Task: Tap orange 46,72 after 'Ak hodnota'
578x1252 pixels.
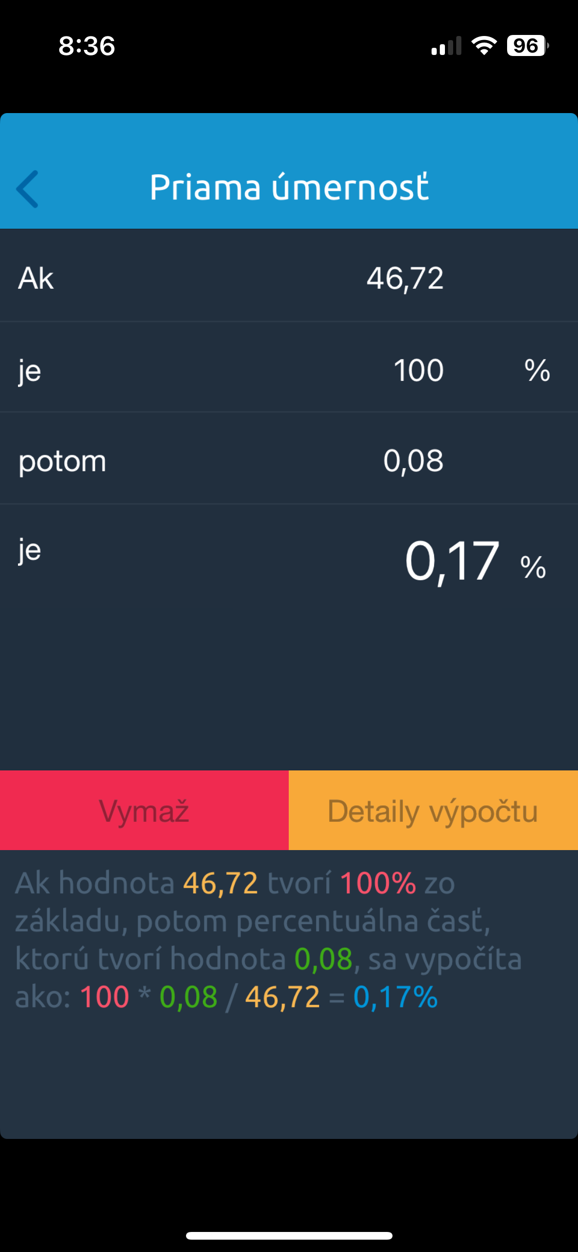Action: click(220, 883)
